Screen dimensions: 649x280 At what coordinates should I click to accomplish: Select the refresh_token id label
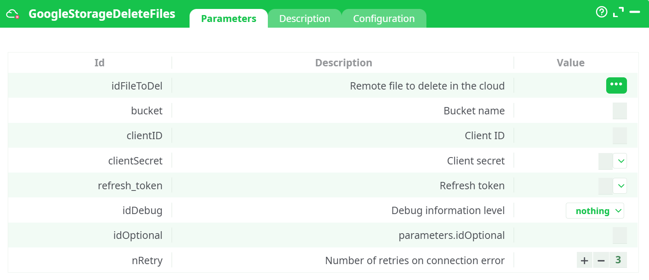[130, 186]
